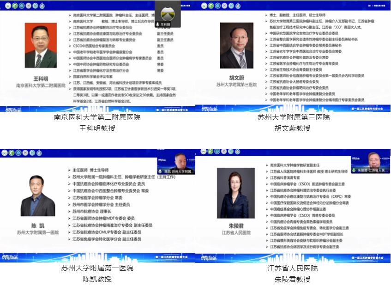Select caption '江苏省人民医院' below the slide
The width and height of the screenshot is (391, 287).
(293, 269)
